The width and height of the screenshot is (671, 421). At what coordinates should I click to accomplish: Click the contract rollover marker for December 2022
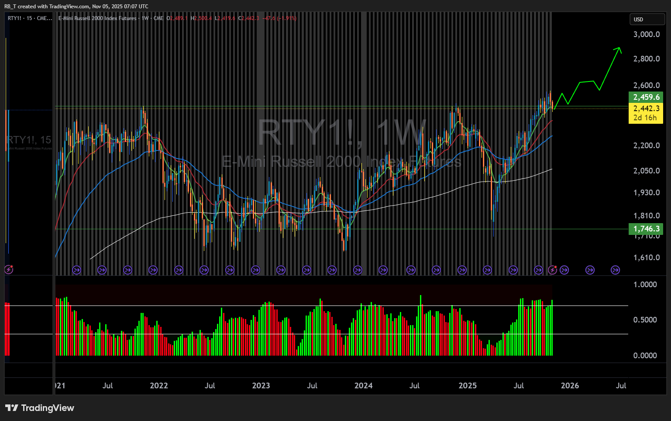coord(255,270)
